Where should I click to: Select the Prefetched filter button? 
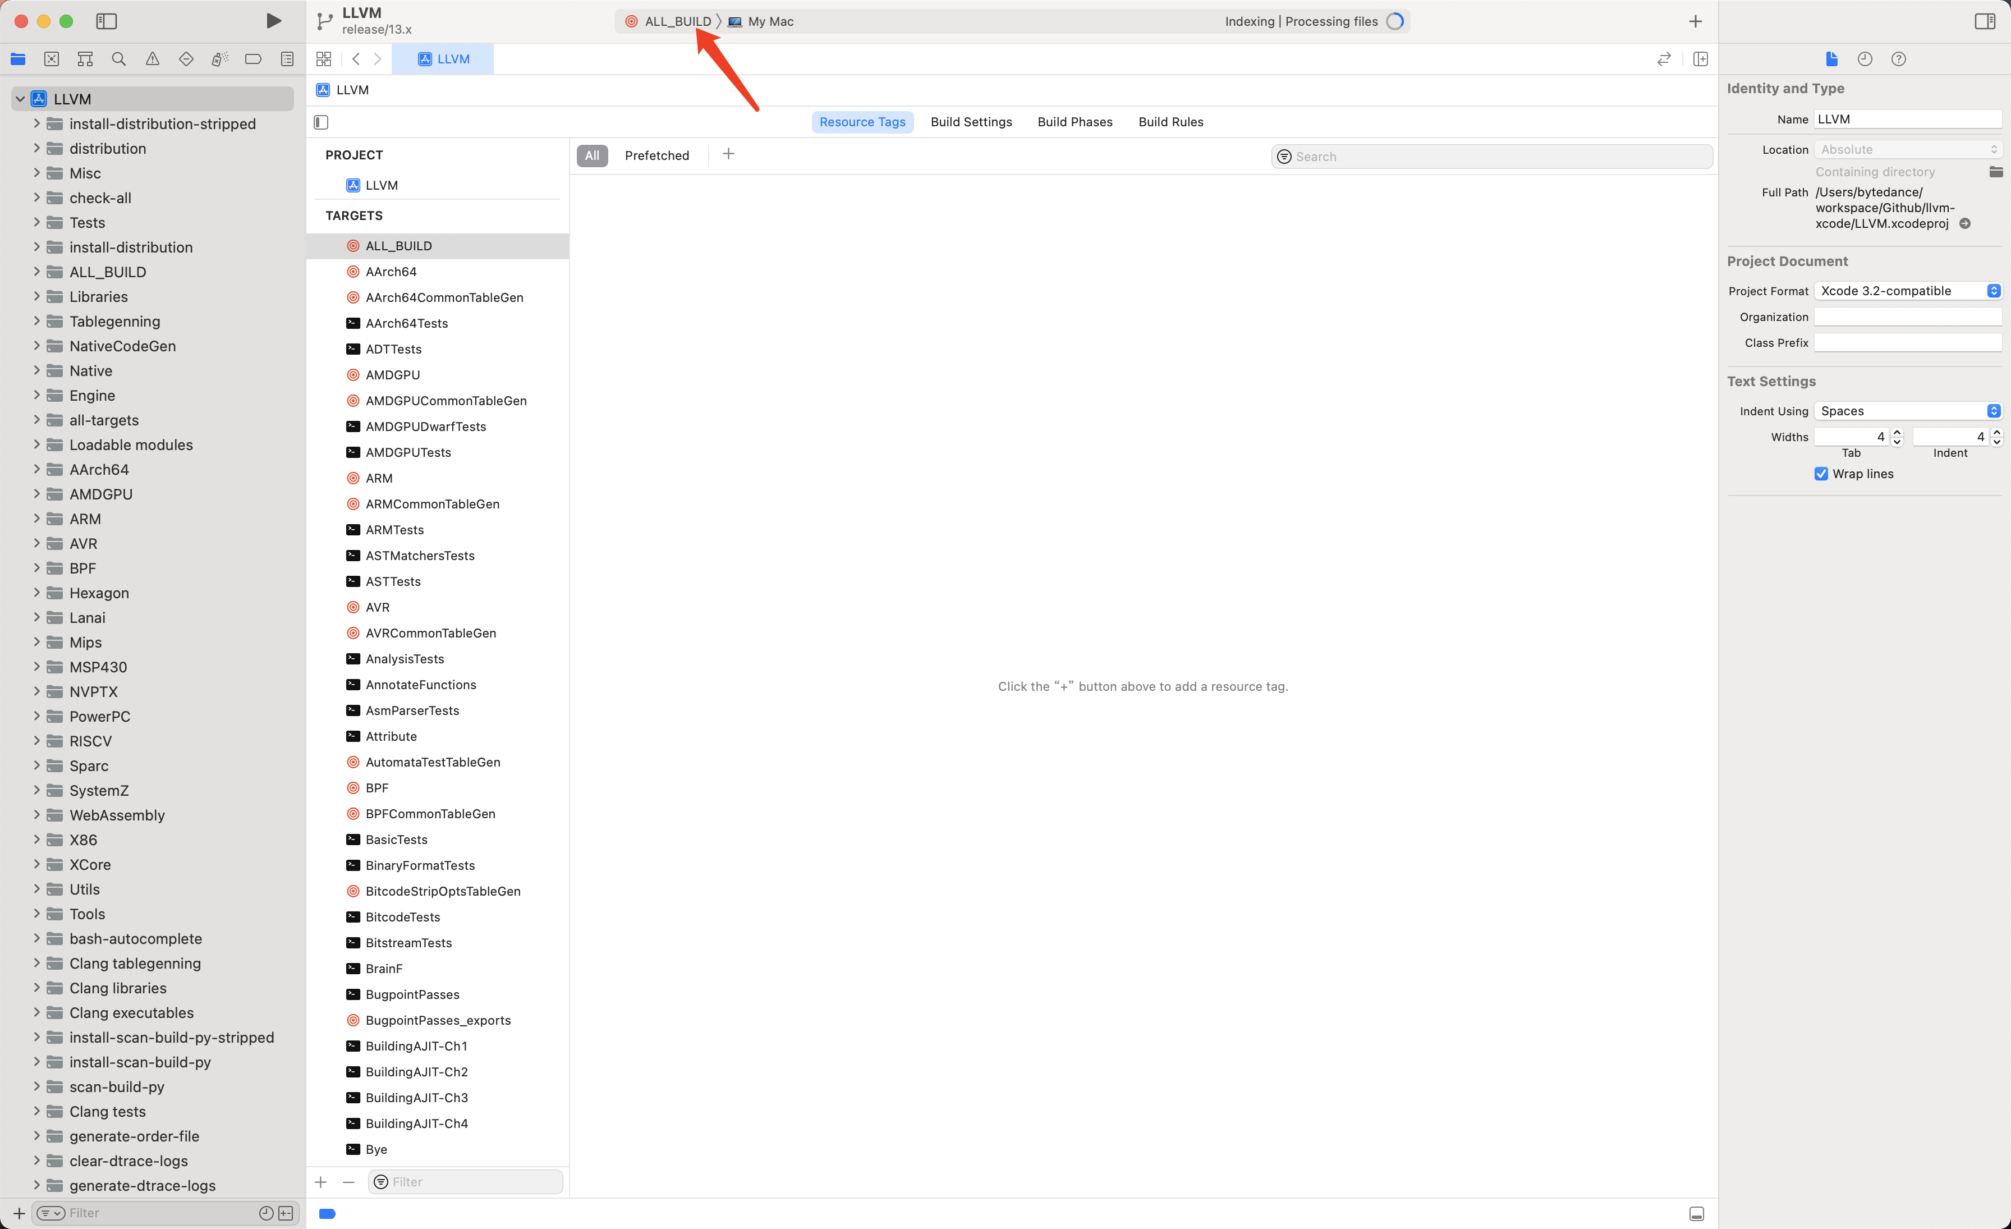[656, 155]
